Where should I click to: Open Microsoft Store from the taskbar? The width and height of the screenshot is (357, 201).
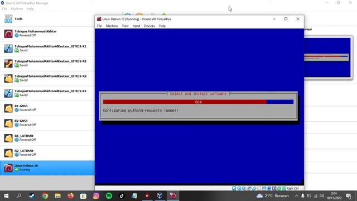83,196
